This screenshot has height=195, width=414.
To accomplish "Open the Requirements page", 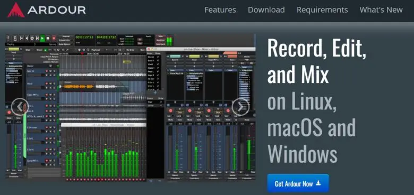I will click(322, 10).
